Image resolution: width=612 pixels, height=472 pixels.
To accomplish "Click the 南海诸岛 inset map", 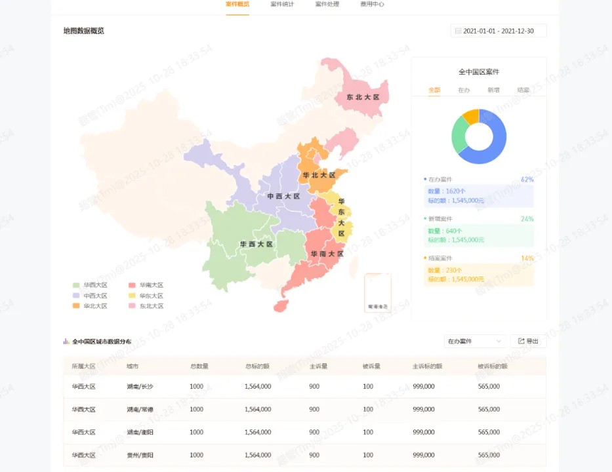I will click(x=377, y=292).
